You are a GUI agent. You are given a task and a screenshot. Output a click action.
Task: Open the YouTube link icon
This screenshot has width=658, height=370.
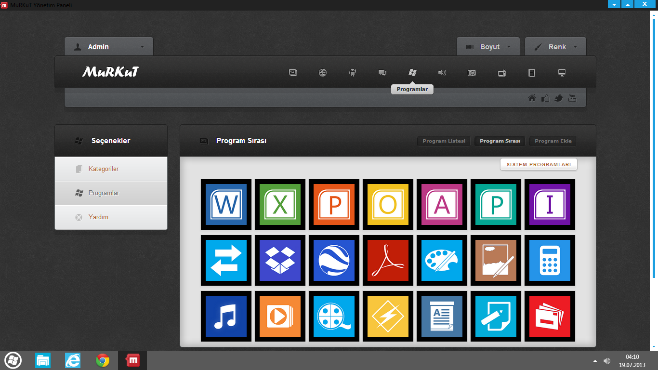[x=572, y=98]
